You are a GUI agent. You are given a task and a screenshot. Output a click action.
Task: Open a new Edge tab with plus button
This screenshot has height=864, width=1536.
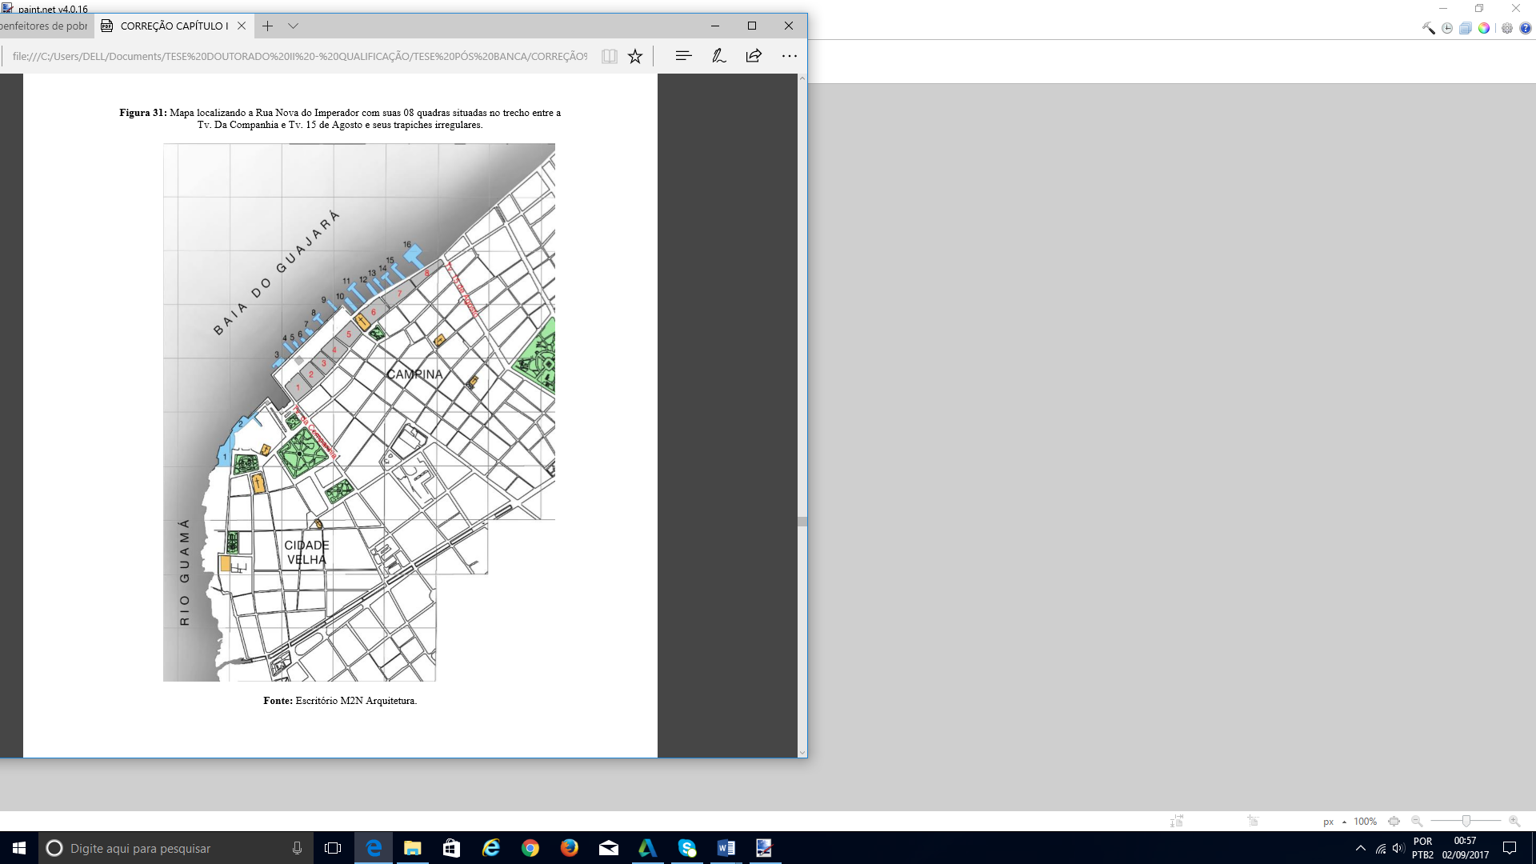click(x=267, y=26)
